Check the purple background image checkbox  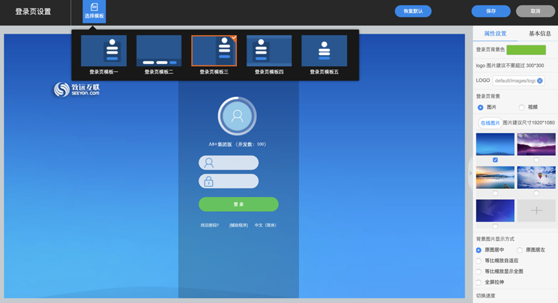536,160
